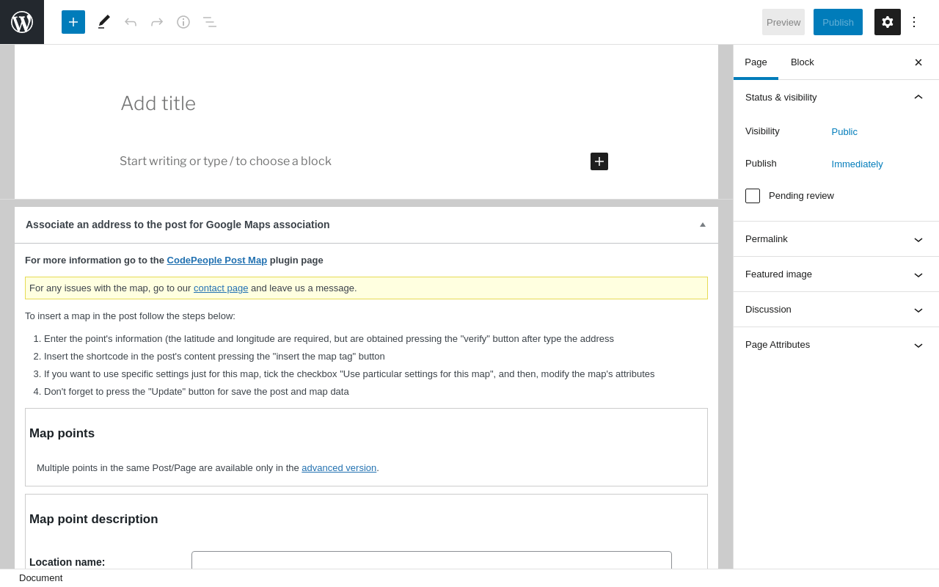Toggle the Settings gear icon
Viewport: 939px width, 587px height.
(888, 22)
